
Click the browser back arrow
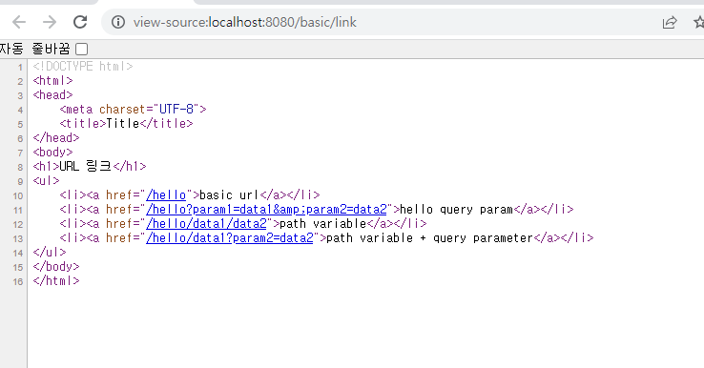point(19,22)
